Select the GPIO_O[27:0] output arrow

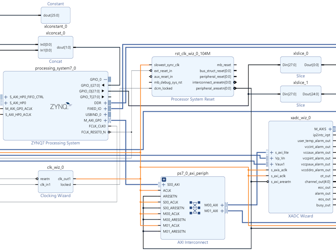[103, 91]
